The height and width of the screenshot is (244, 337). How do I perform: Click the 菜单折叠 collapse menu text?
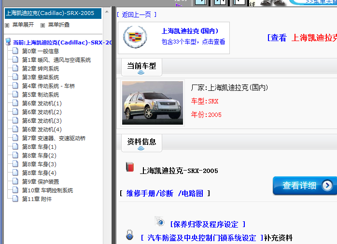(x=59, y=25)
